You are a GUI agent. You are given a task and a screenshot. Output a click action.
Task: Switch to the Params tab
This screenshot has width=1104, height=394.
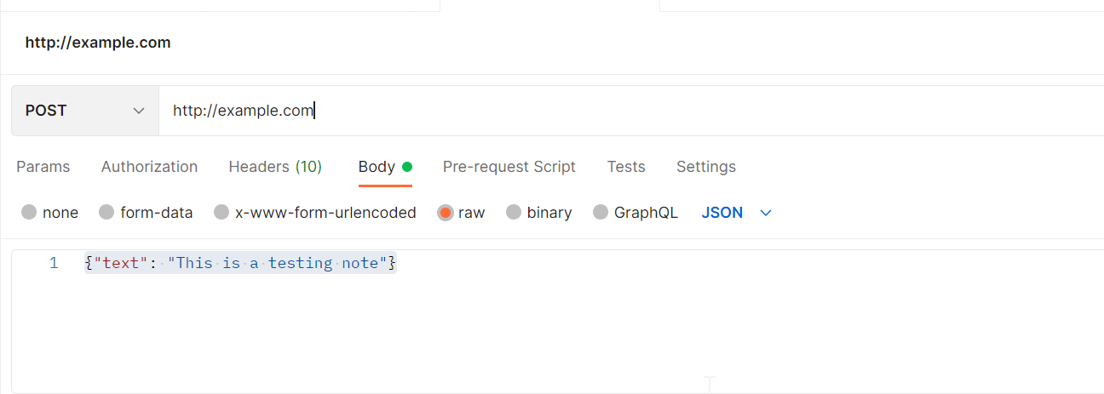[x=43, y=167]
